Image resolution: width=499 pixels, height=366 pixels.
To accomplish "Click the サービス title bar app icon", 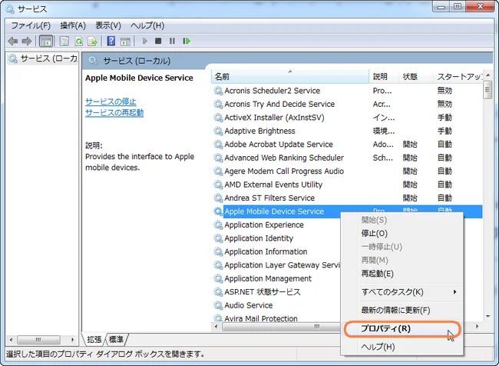I will coord(10,9).
